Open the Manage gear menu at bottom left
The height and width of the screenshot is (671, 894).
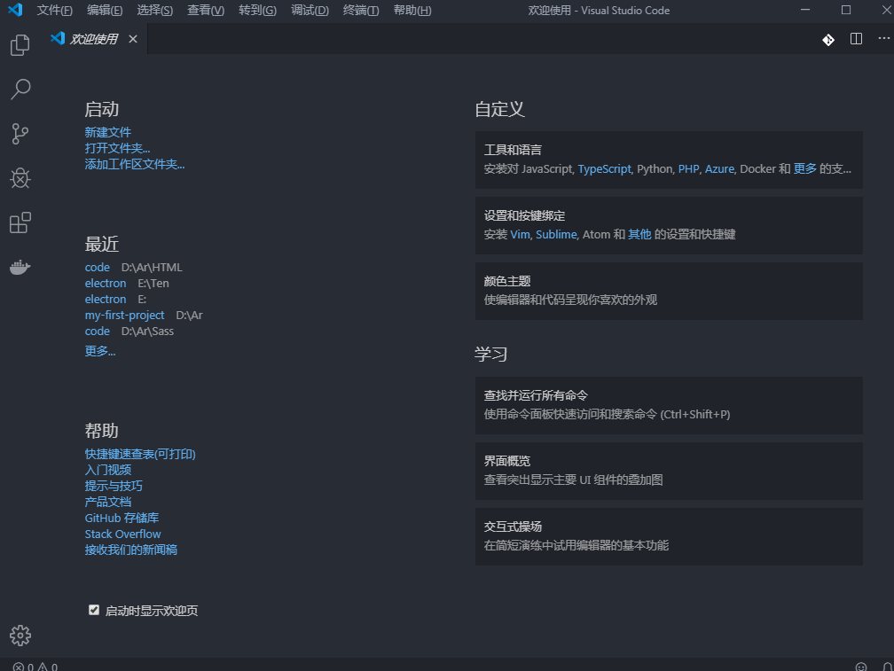click(20, 635)
